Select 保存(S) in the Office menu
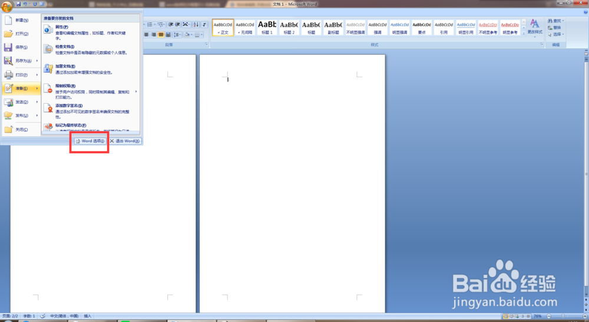The image size is (589, 322). (21, 47)
